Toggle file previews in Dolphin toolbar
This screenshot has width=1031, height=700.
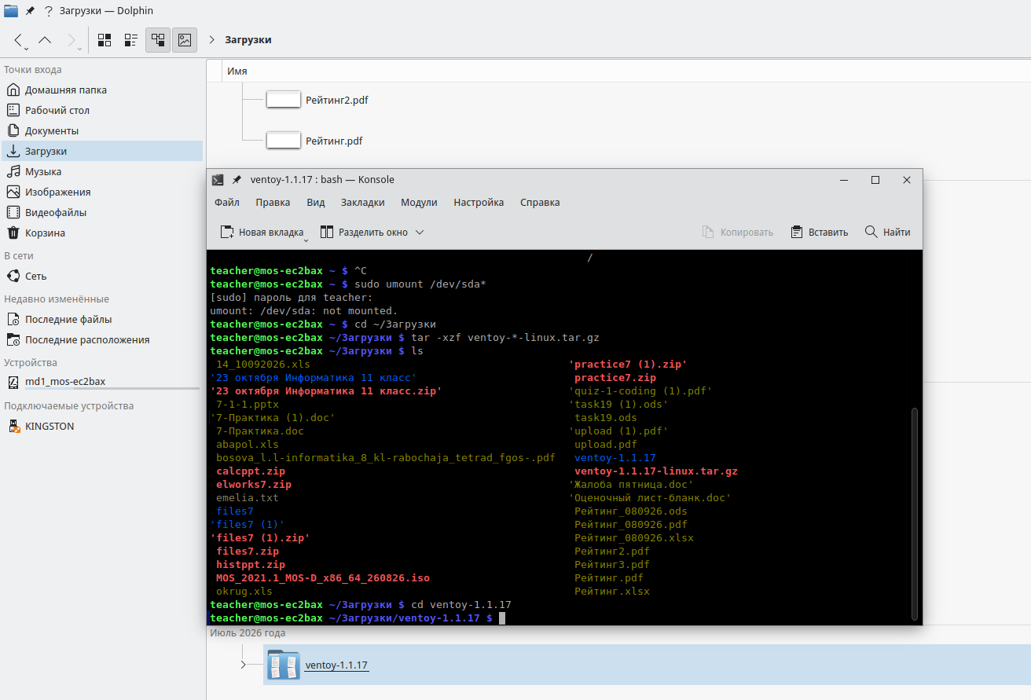point(185,40)
